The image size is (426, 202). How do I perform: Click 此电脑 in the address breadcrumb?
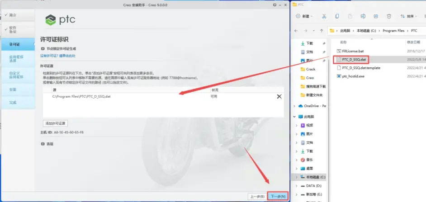pos(345,31)
